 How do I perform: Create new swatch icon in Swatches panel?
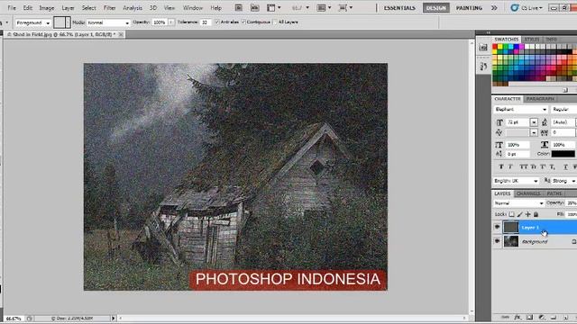click(565, 90)
